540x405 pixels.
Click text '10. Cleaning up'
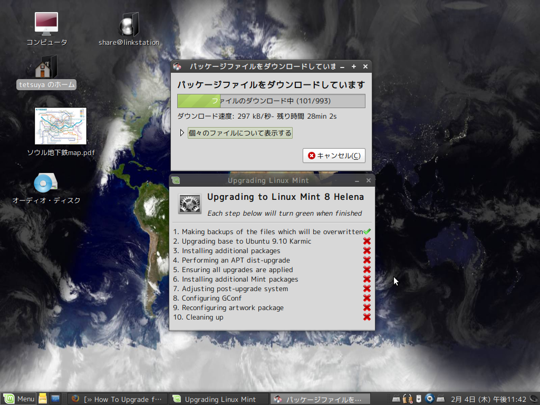point(198,317)
